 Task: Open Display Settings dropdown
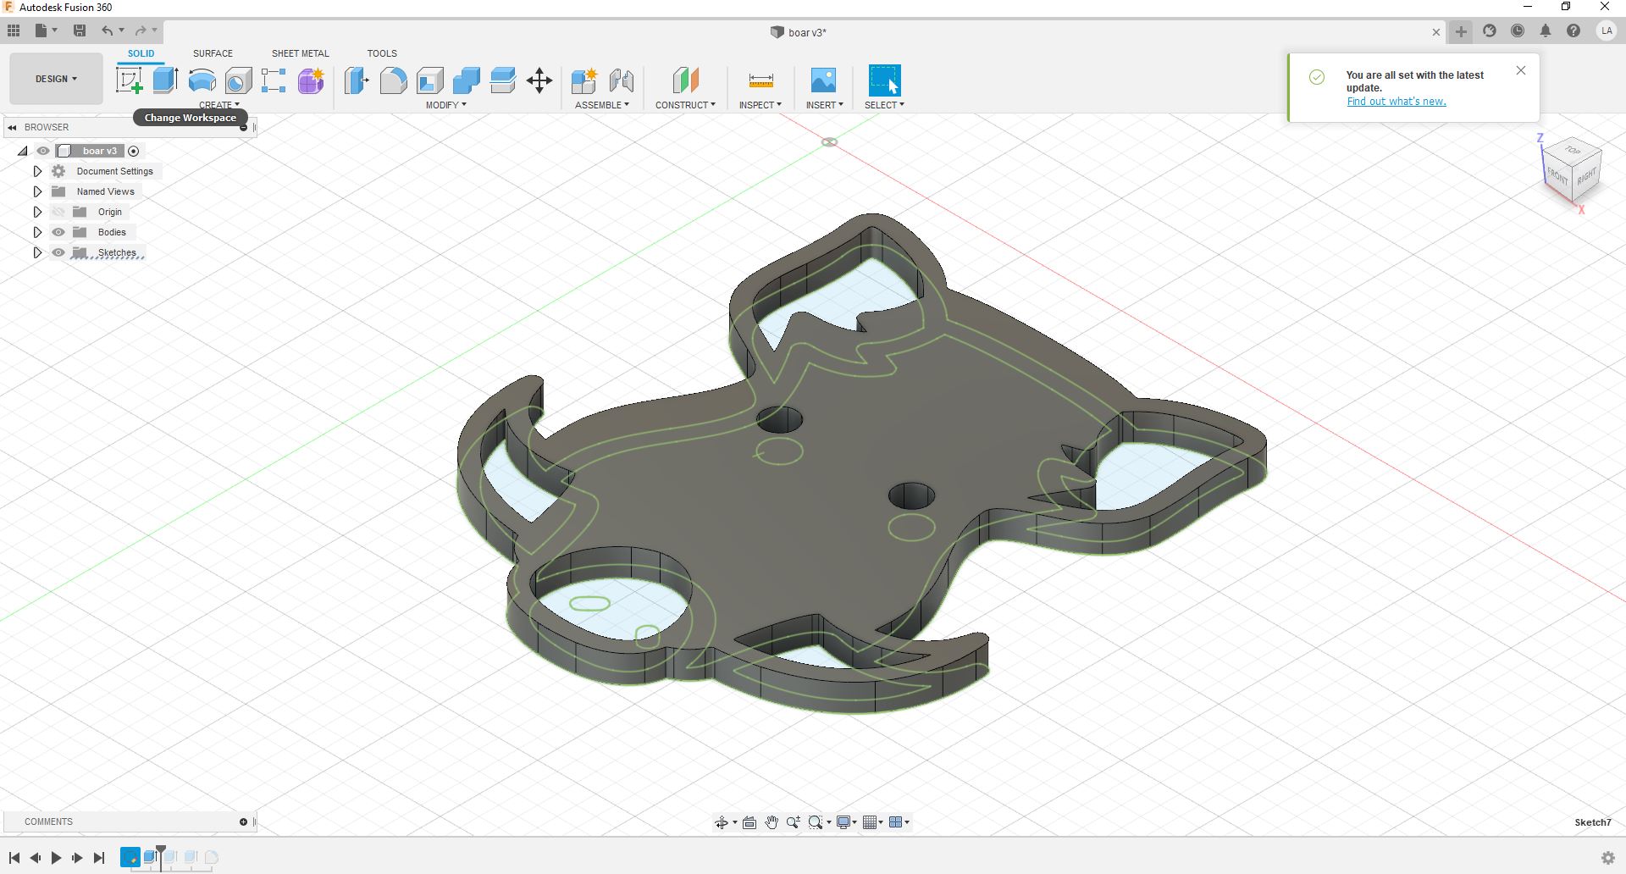(x=847, y=822)
